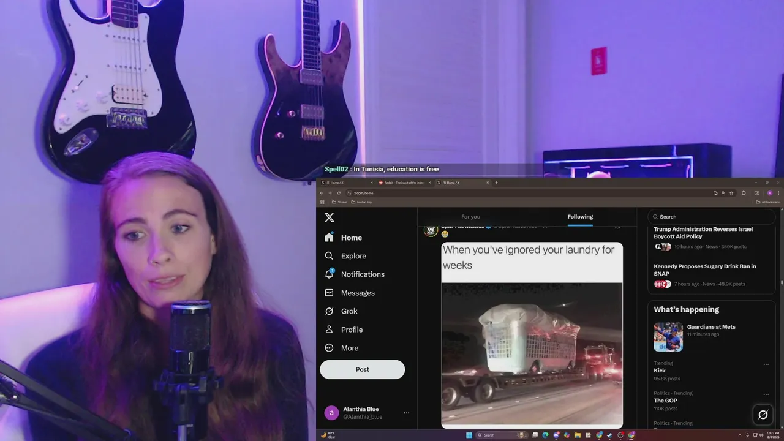Image resolution: width=784 pixels, height=441 pixels.
Task: Click the X logo in sidebar
Action: (330, 217)
